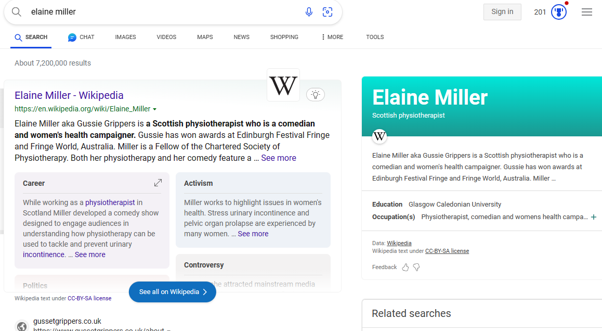
Task: Click See more in Activism card
Action: click(253, 234)
